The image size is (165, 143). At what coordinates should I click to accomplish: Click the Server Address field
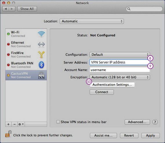pos(120,62)
